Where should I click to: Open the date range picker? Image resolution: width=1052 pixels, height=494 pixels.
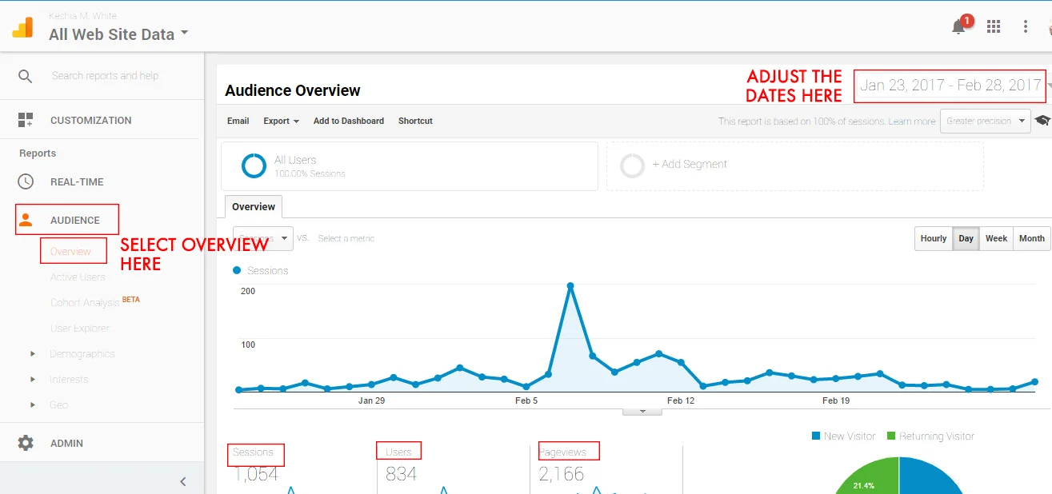(950, 85)
